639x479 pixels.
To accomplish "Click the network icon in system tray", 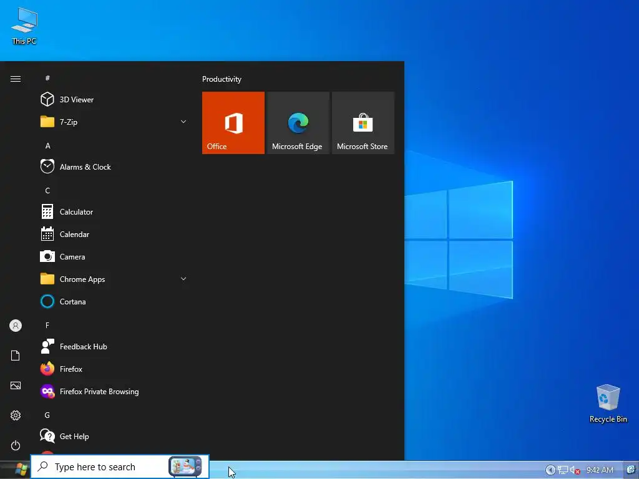I will (x=563, y=470).
